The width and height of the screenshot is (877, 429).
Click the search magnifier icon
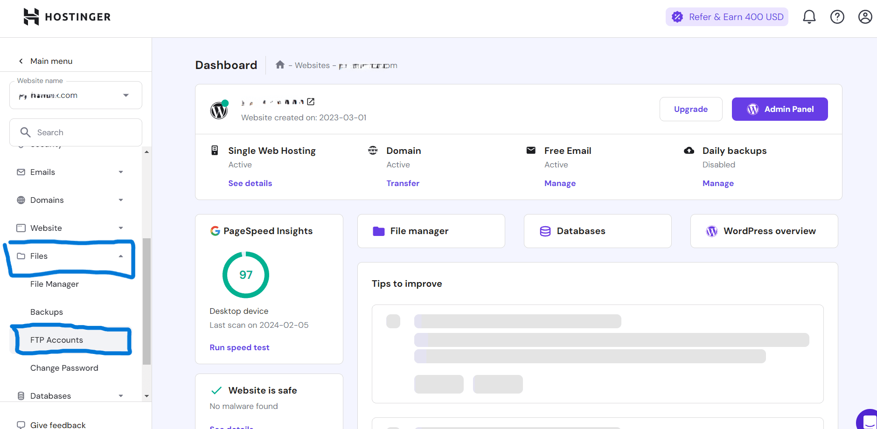[x=26, y=132]
